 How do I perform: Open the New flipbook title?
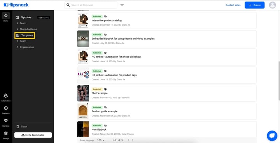(x=99, y=130)
